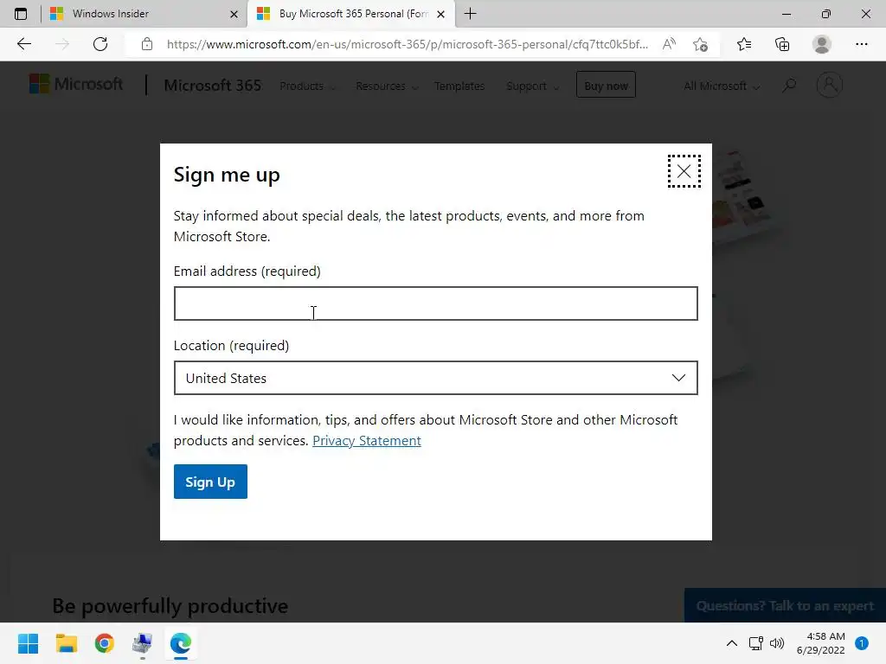This screenshot has height=664, width=886.
Task: Open the notification badge in tray
Action: tap(862, 643)
